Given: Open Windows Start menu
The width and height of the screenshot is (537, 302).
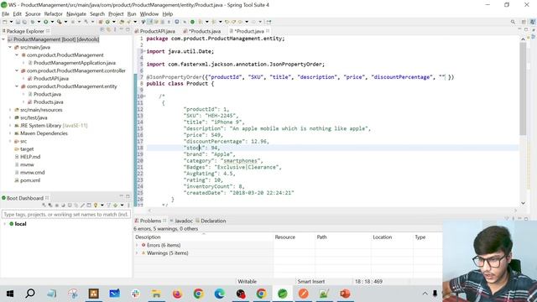Looking at the screenshot, I should coord(9,294).
